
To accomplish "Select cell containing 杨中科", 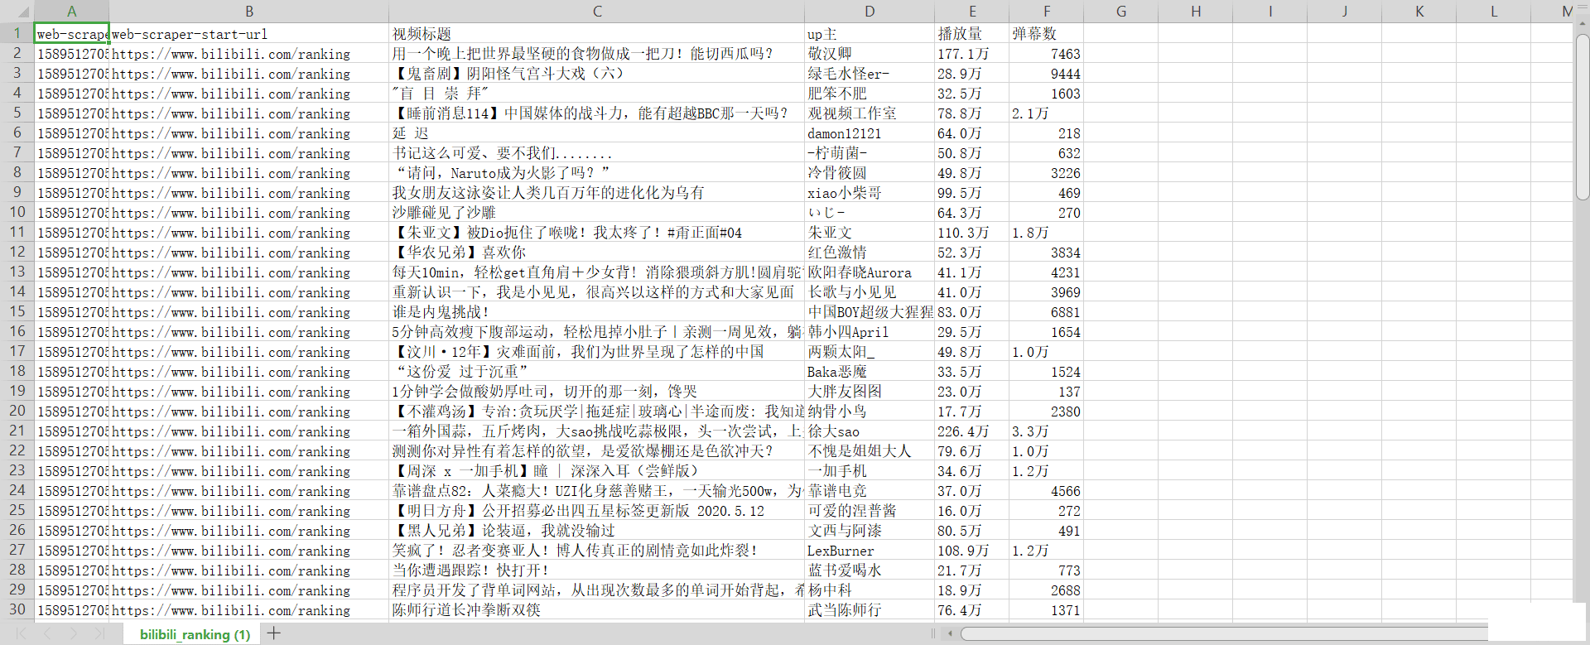I will point(870,590).
